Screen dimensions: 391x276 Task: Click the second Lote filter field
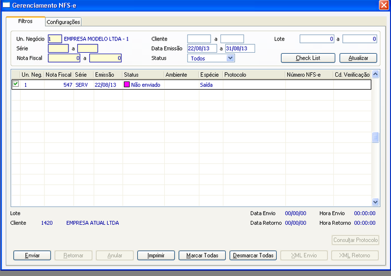(x=360, y=39)
